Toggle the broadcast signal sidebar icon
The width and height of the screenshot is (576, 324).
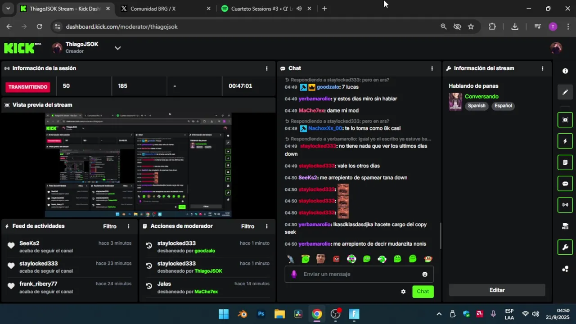point(565,205)
